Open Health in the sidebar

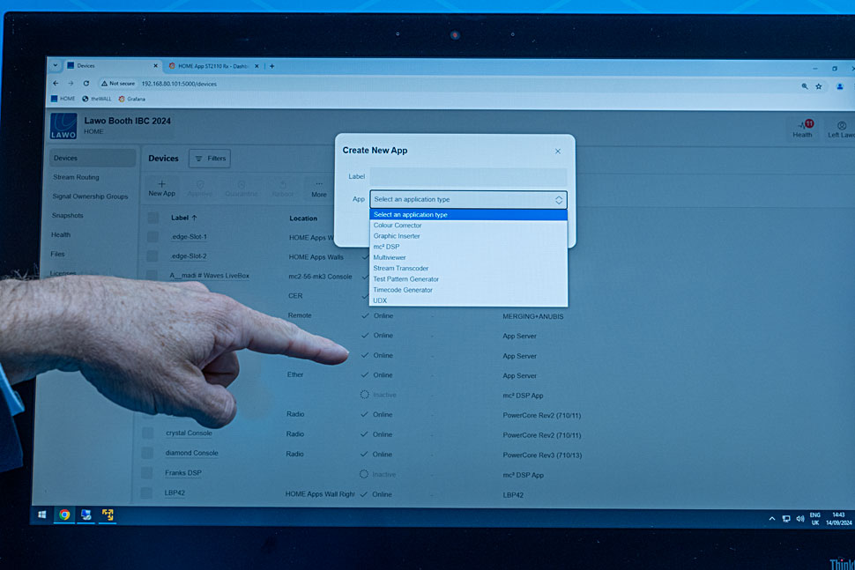[61, 235]
